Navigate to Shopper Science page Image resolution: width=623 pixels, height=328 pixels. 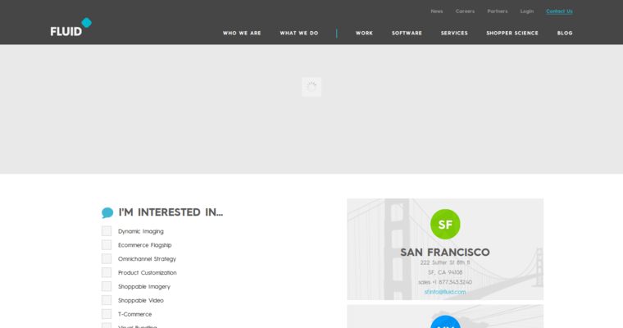512,33
